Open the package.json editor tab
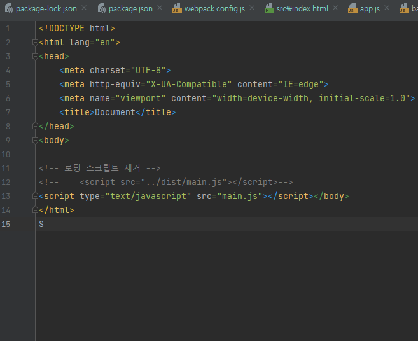Screen dimensions: 418x341 pos(130,9)
